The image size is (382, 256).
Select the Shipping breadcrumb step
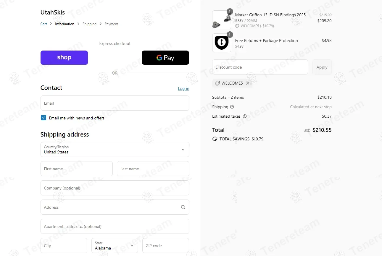[x=90, y=24]
